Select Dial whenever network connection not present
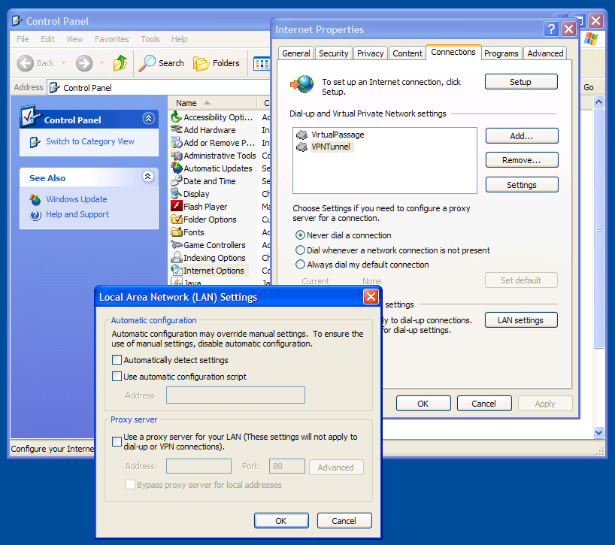The image size is (615, 545). pyautogui.click(x=300, y=250)
